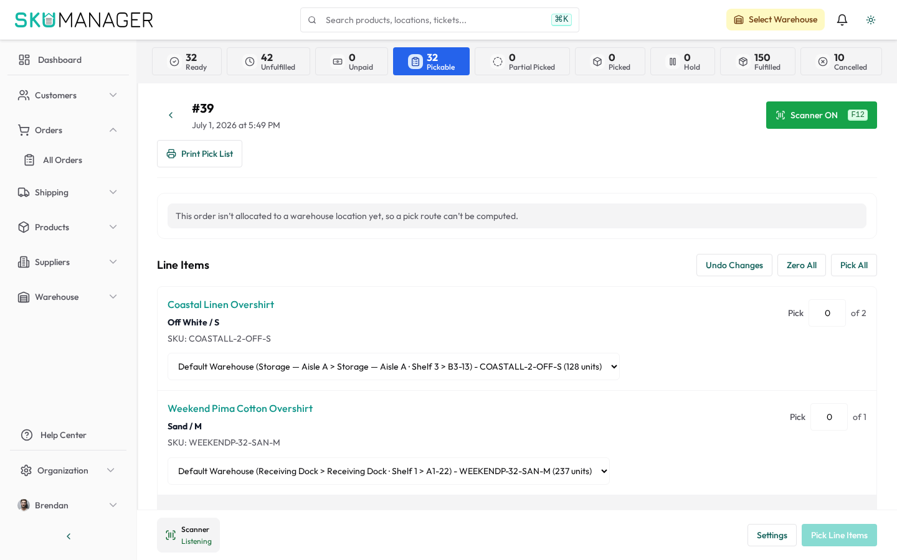897x560 pixels.
Task: Click the unallocated order warning message
Action: 517,216
